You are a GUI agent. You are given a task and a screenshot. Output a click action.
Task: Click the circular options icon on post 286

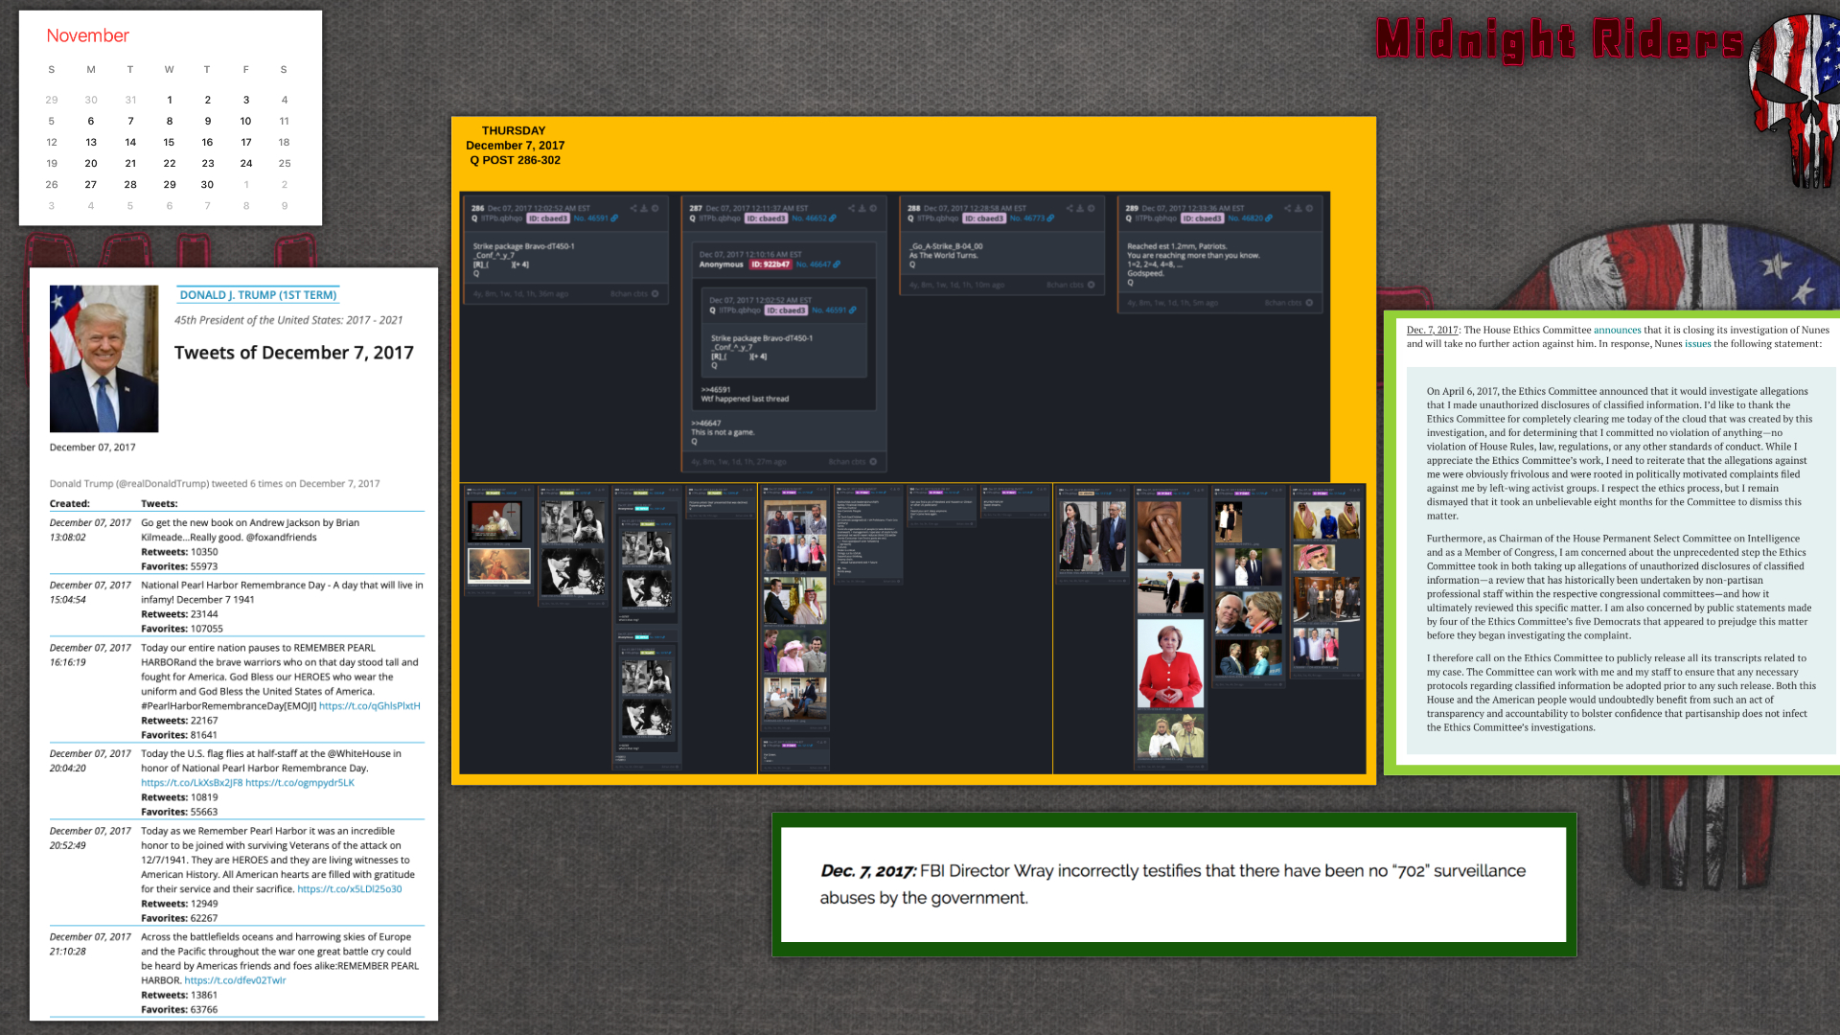pos(655,208)
